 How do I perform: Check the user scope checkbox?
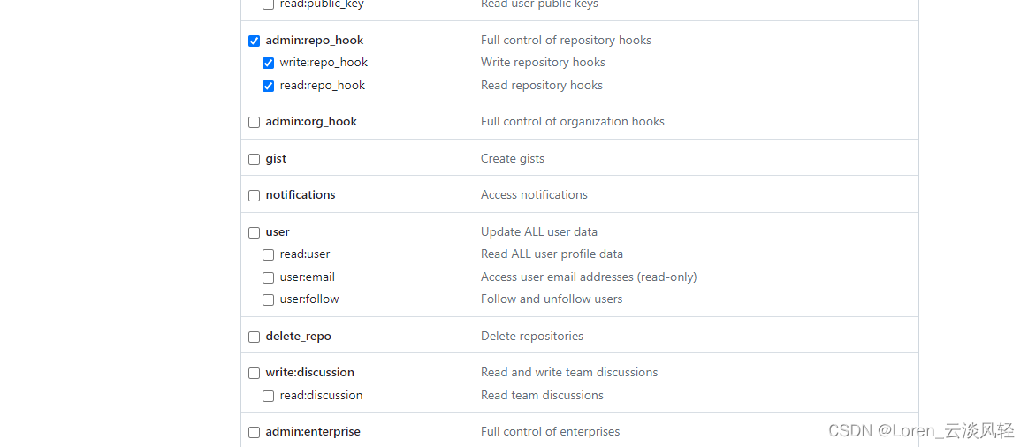pyautogui.click(x=255, y=232)
